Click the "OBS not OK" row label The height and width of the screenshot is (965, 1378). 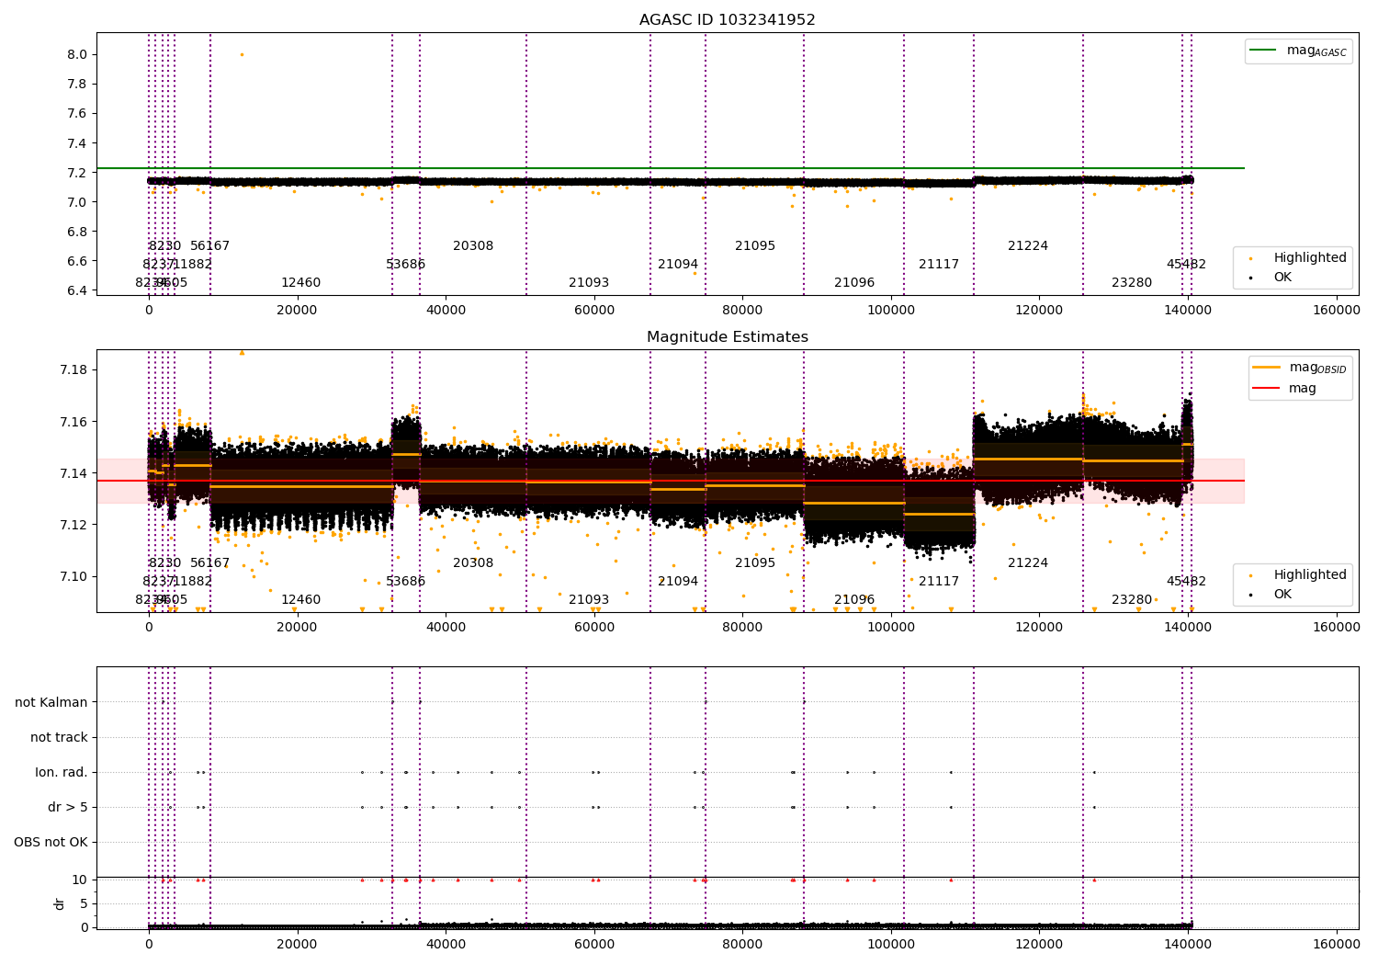[x=51, y=843]
